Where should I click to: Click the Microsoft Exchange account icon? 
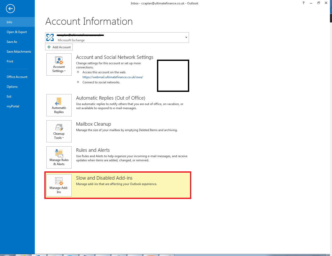coord(50,37)
